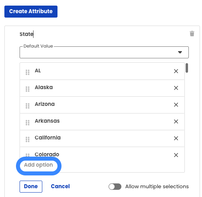Click the Create Attribute button
Viewport: 202px width, 197px height.
31,12
